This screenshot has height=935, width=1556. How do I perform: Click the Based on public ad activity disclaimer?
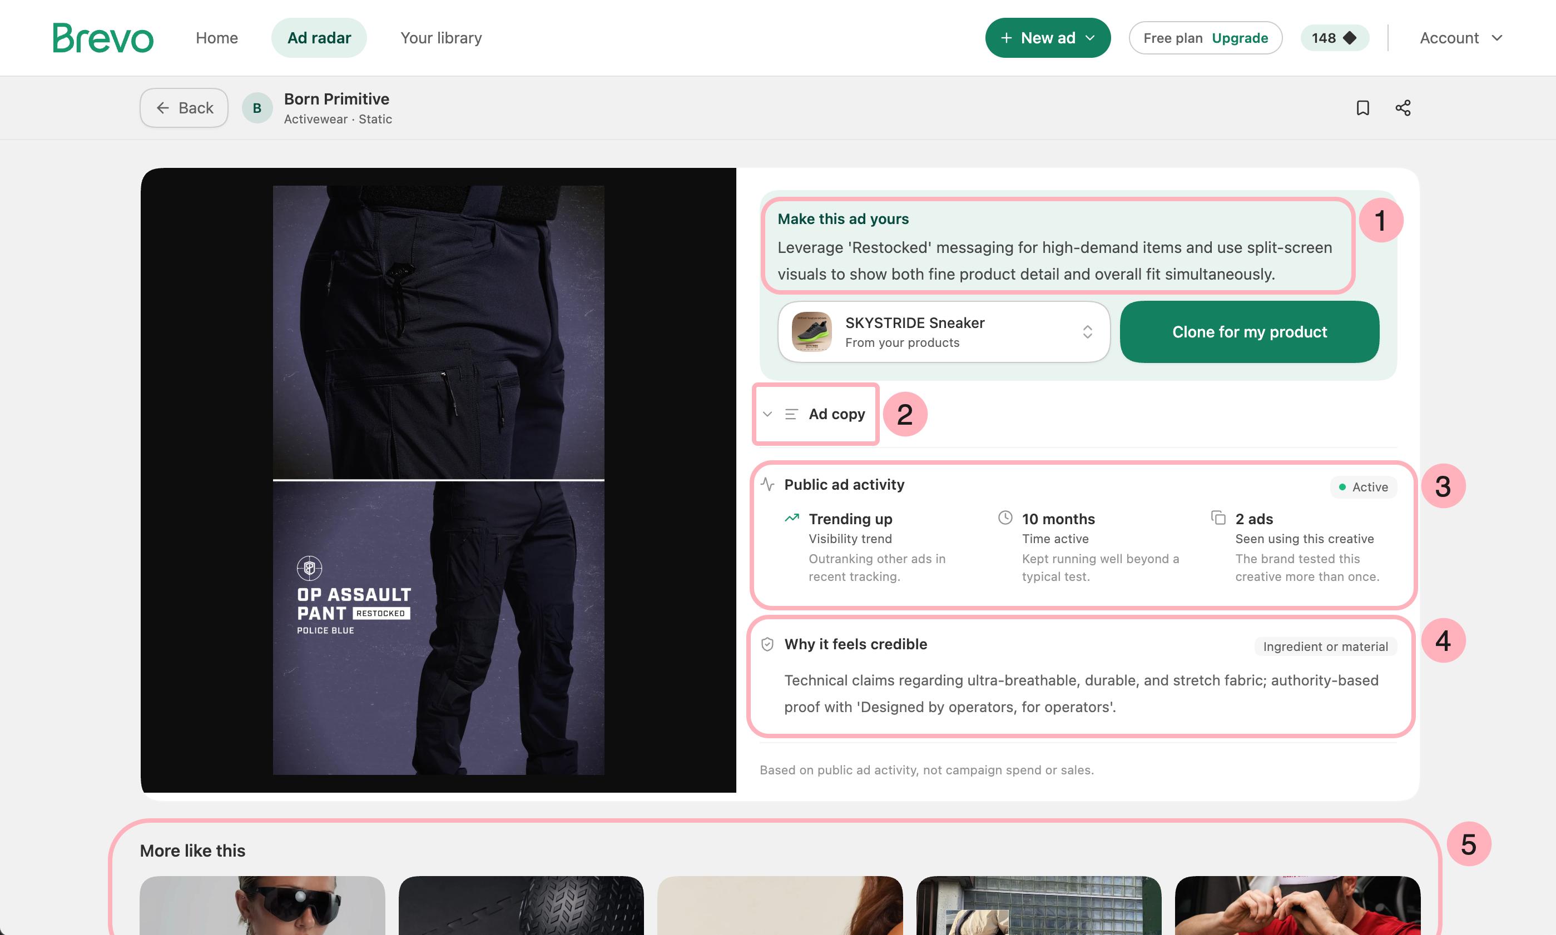pyautogui.click(x=926, y=769)
